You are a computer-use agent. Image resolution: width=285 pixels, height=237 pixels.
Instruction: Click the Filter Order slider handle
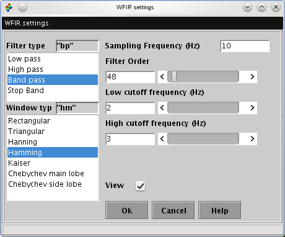(174, 77)
